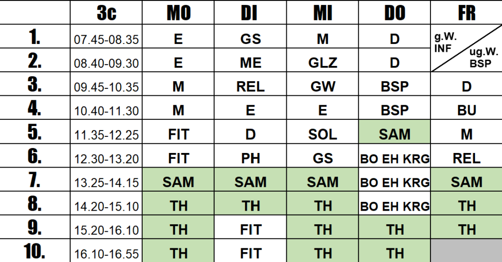This screenshot has width=502, height=262.
Task: Click the row number 10. label
Action: click(x=35, y=251)
